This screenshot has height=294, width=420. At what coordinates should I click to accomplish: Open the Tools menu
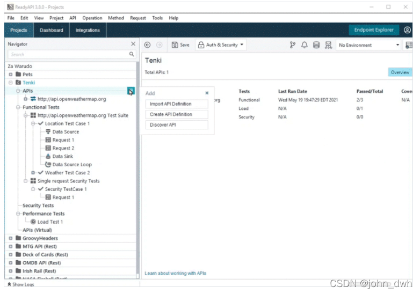click(157, 18)
